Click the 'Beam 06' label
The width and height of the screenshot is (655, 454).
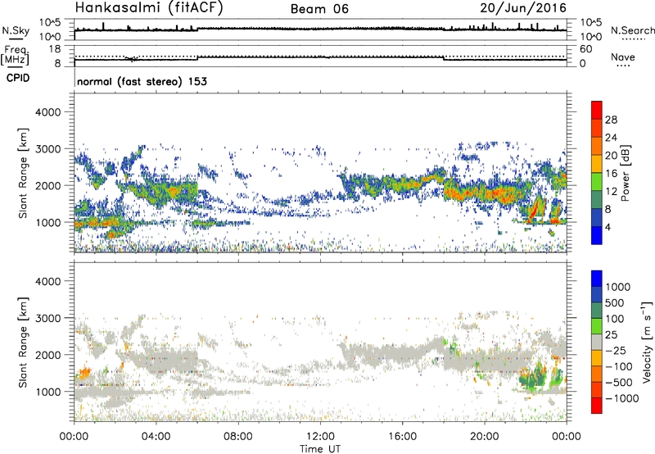319,9
